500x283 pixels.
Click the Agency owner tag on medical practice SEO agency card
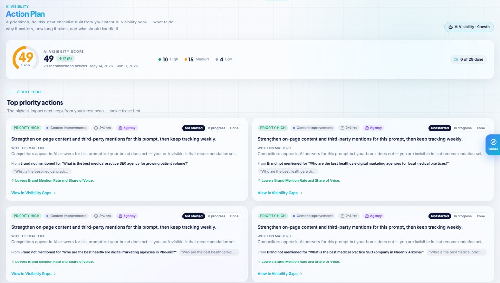click(x=127, y=128)
